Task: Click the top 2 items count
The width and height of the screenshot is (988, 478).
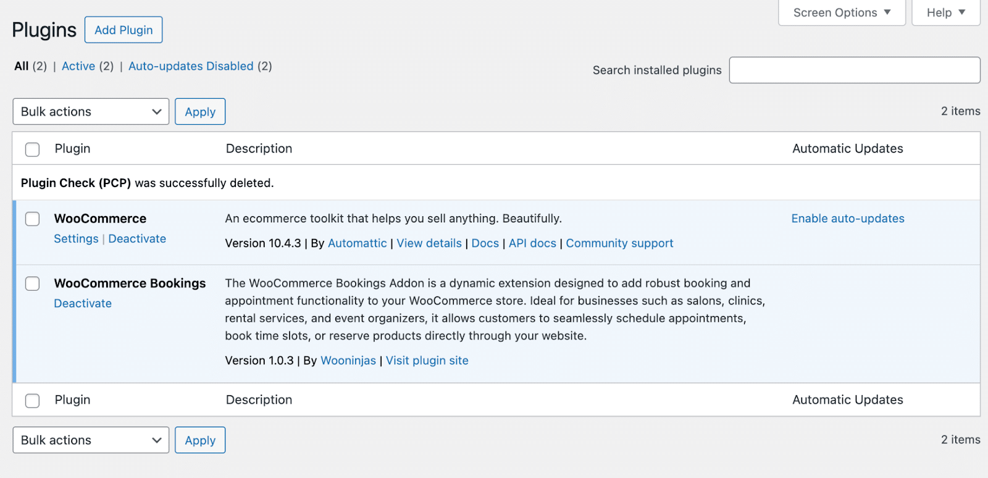Action: (x=961, y=111)
